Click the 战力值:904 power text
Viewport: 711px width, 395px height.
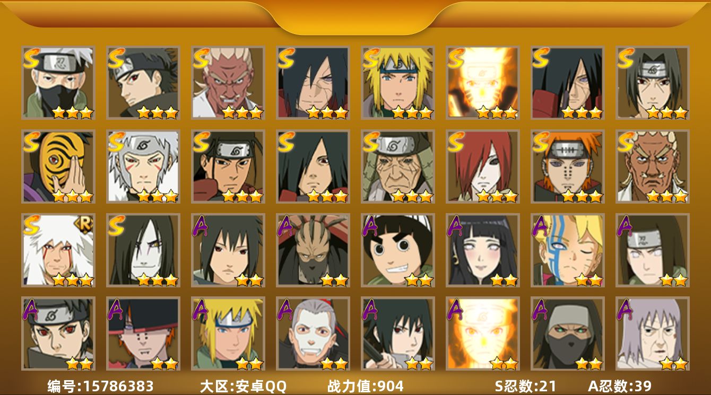pyautogui.click(x=366, y=386)
